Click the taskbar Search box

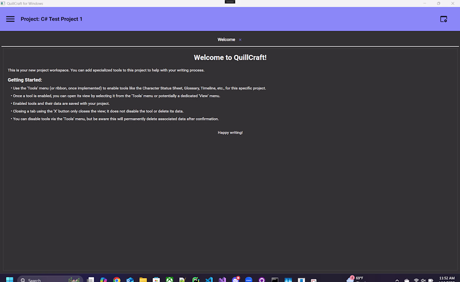pos(50,279)
